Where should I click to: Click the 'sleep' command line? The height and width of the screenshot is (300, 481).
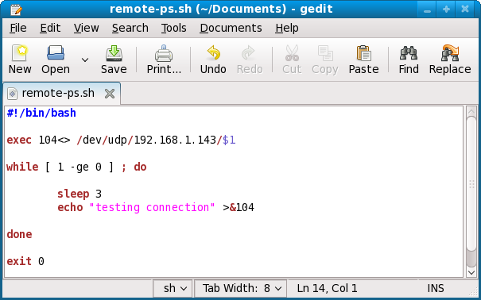80,194
